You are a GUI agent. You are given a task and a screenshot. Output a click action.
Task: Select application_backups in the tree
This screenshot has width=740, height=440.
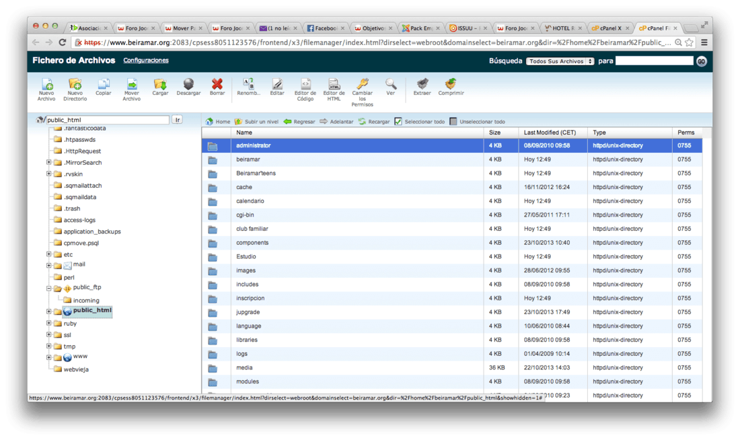point(92,231)
